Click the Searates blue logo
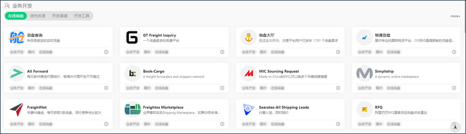 [249, 110]
